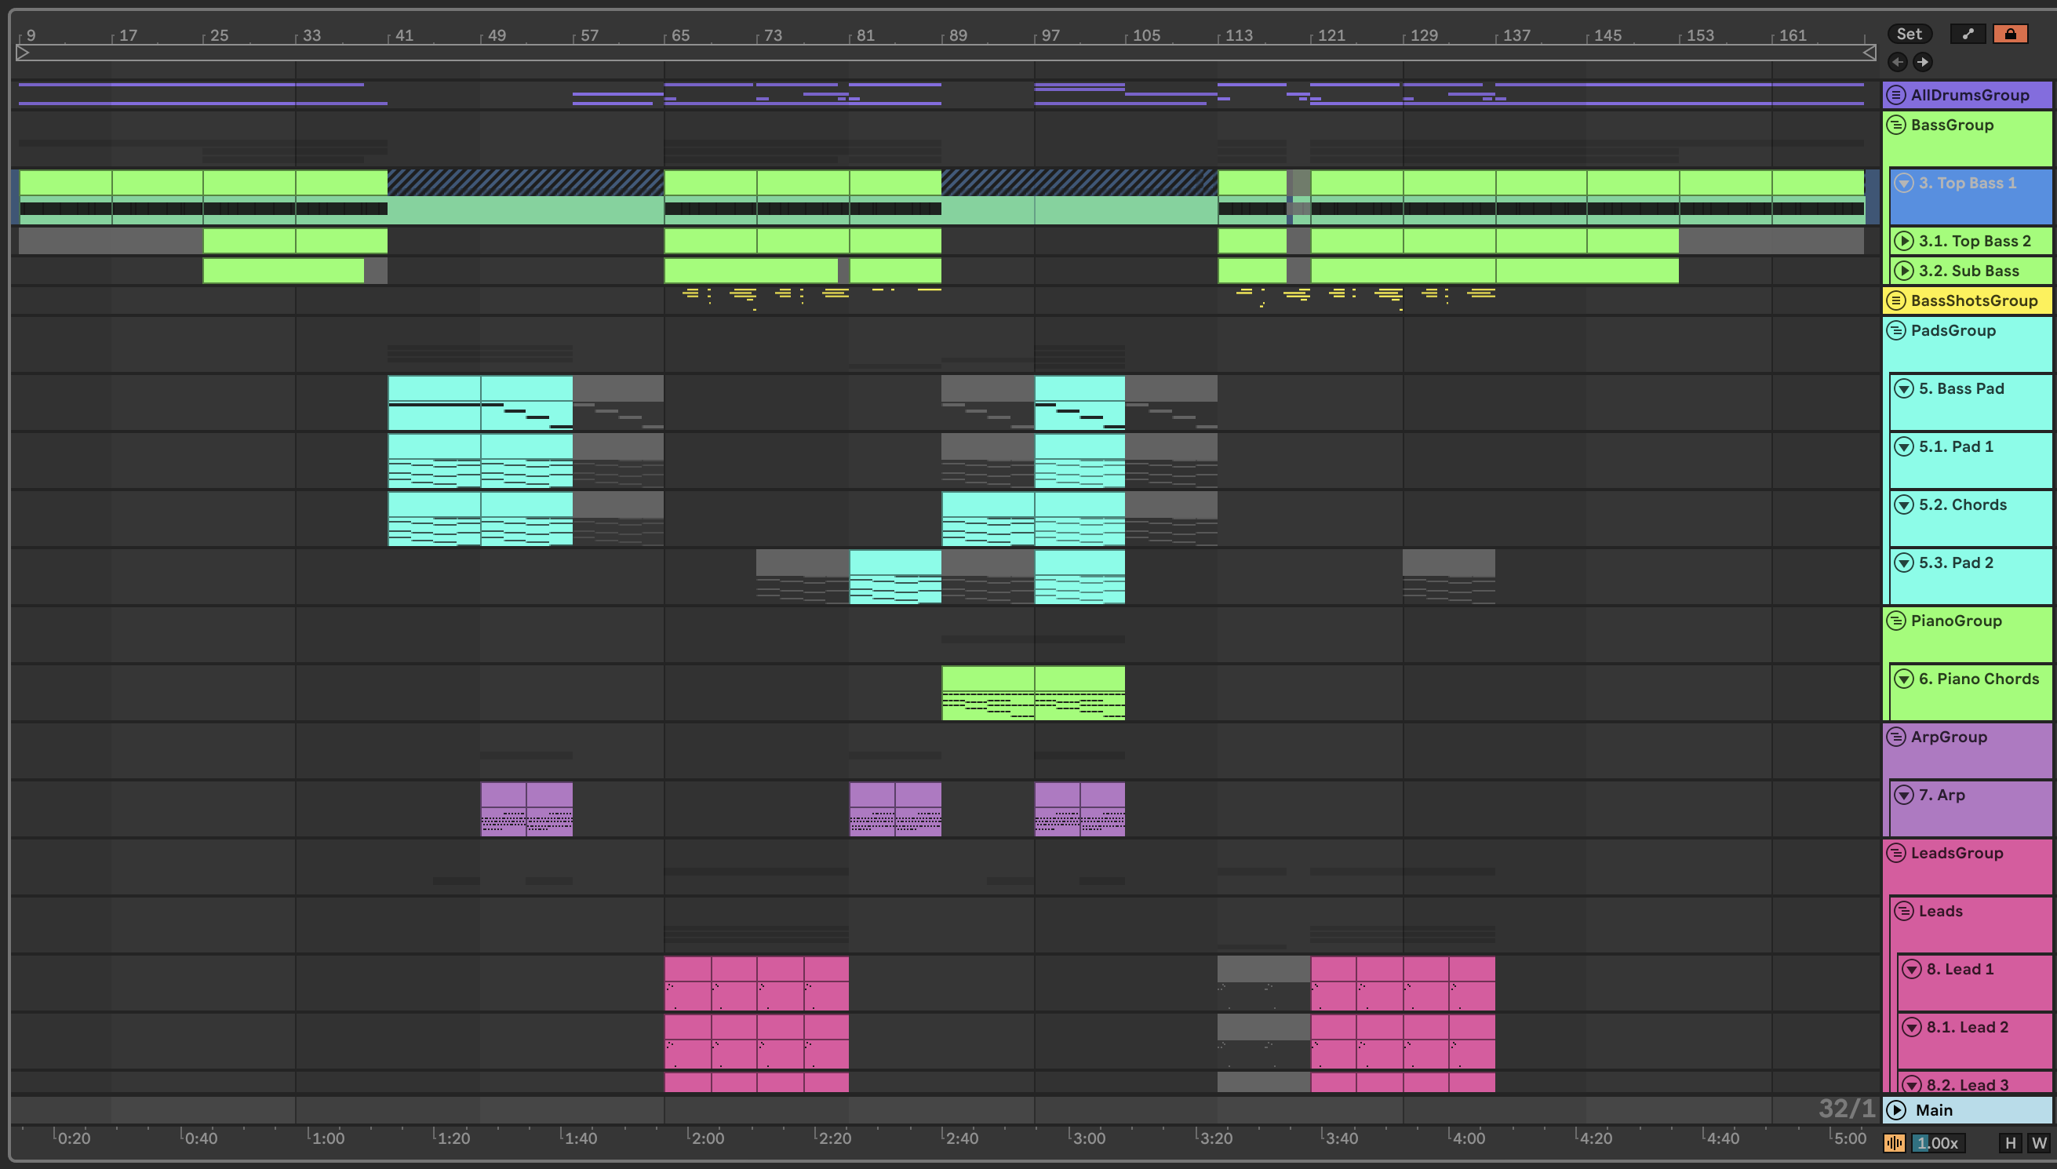2057x1169 pixels.
Task: Unfold the 3.1. Top Bass 2 track
Action: pyautogui.click(x=1904, y=241)
